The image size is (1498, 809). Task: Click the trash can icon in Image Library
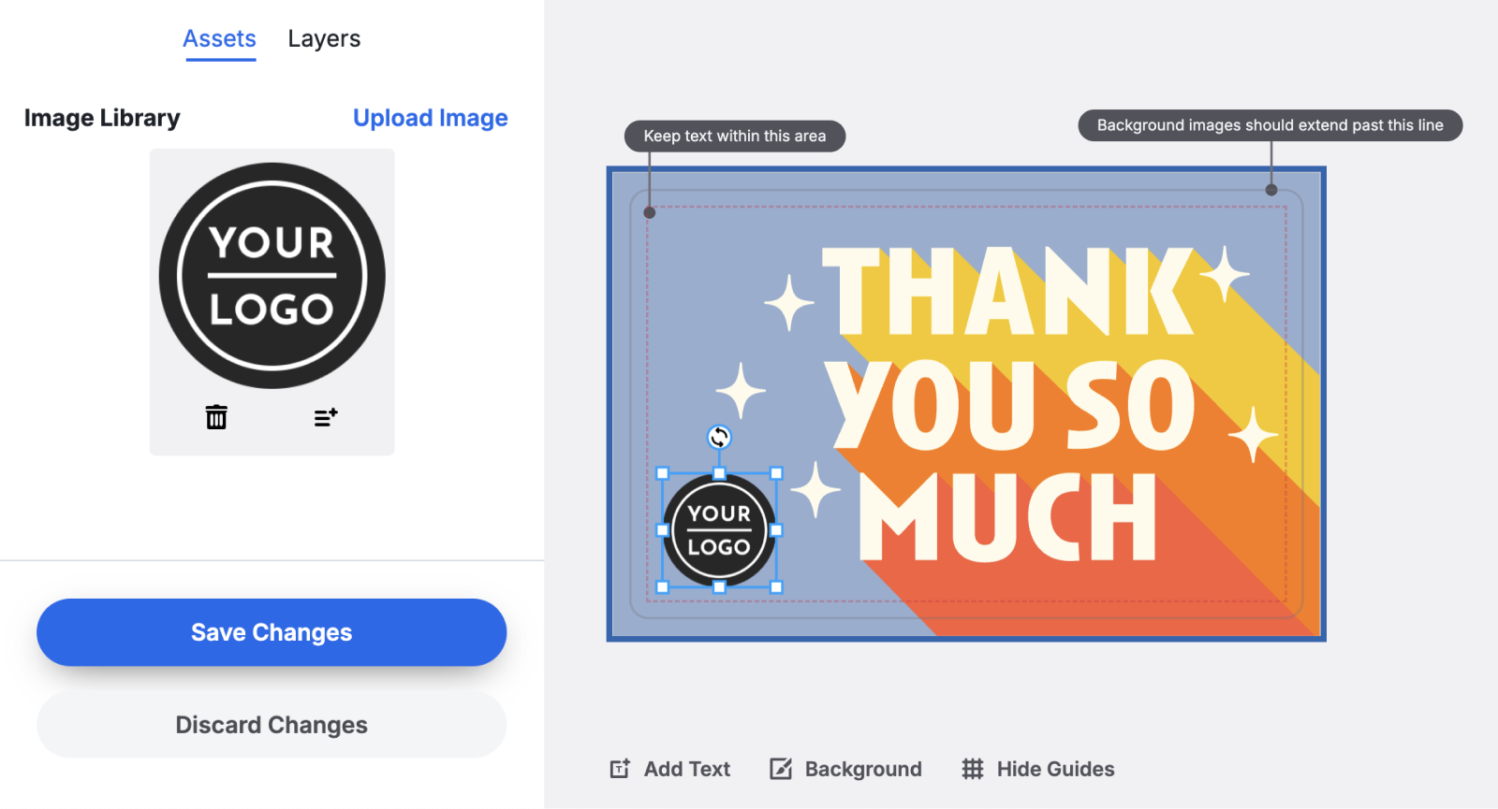coord(216,417)
